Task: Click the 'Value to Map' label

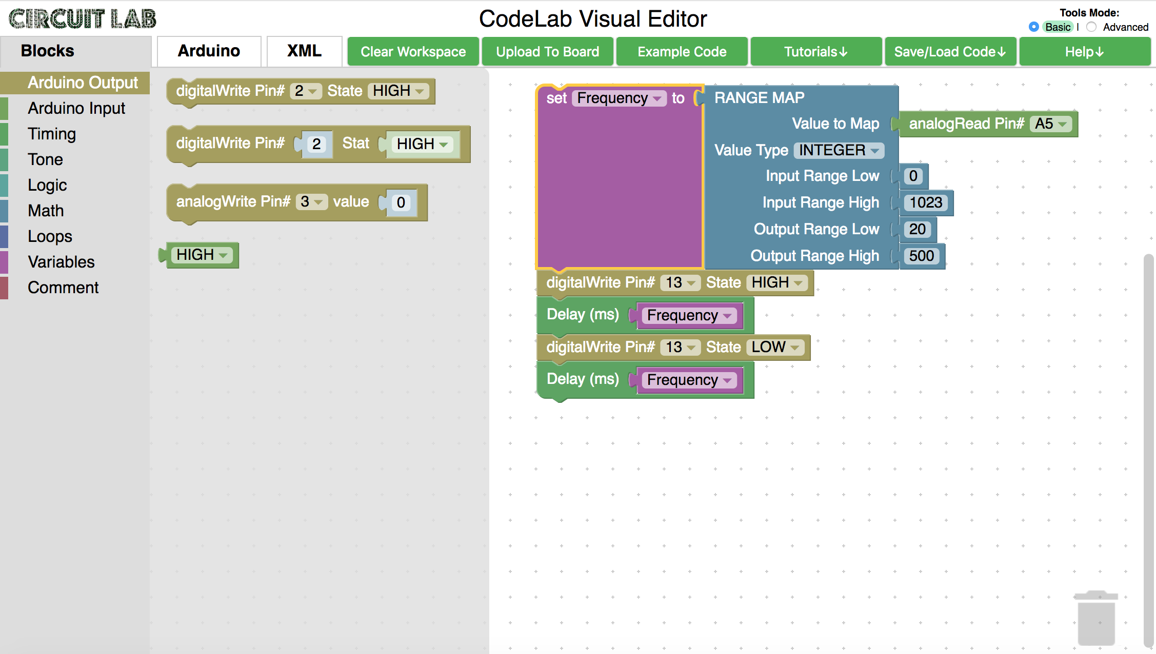Action: pos(836,124)
